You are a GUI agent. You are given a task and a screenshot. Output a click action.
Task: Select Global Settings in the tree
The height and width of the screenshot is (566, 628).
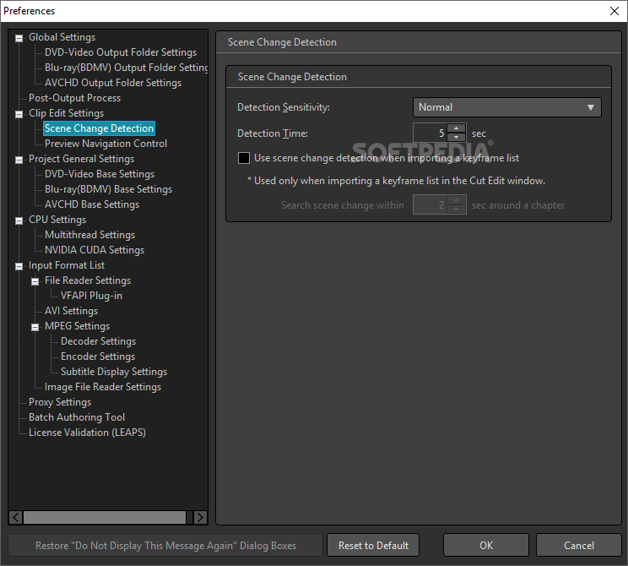tap(62, 37)
